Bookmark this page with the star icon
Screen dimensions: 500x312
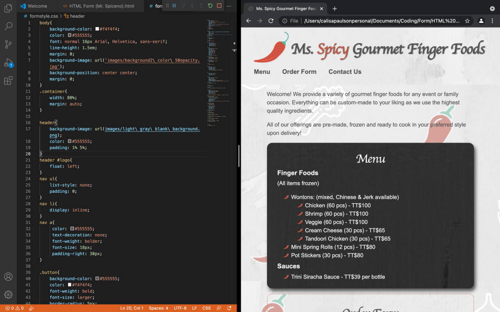click(x=467, y=21)
